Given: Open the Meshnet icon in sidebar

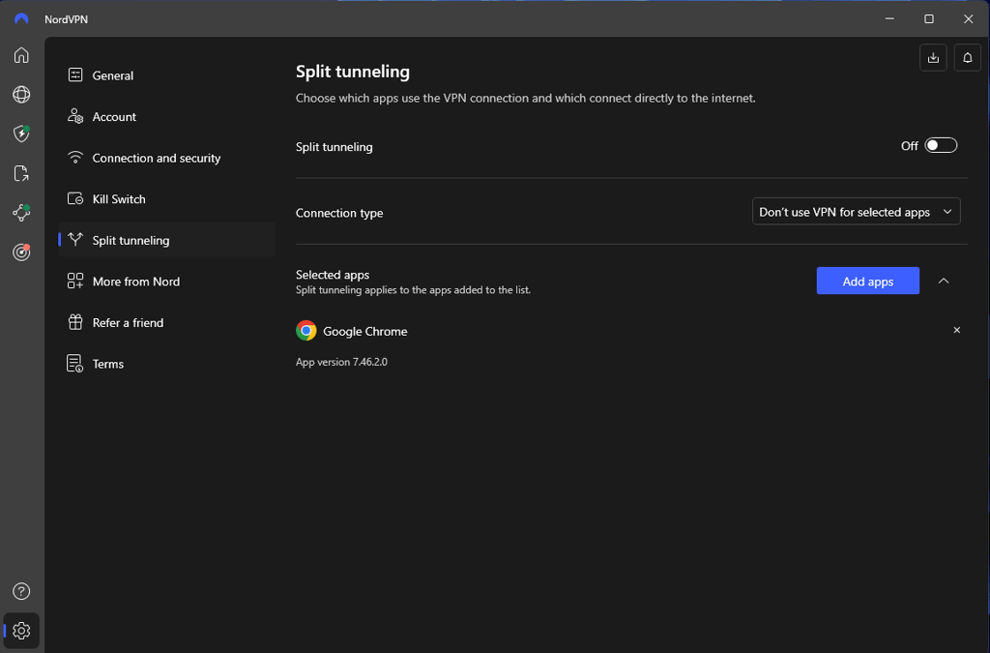Looking at the screenshot, I should [x=21, y=212].
